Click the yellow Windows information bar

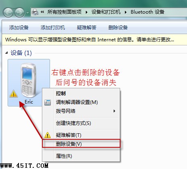coord(94,40)
